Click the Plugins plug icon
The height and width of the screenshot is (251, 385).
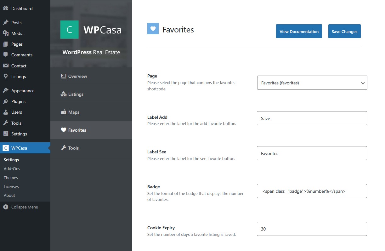(x=6, y=101)
